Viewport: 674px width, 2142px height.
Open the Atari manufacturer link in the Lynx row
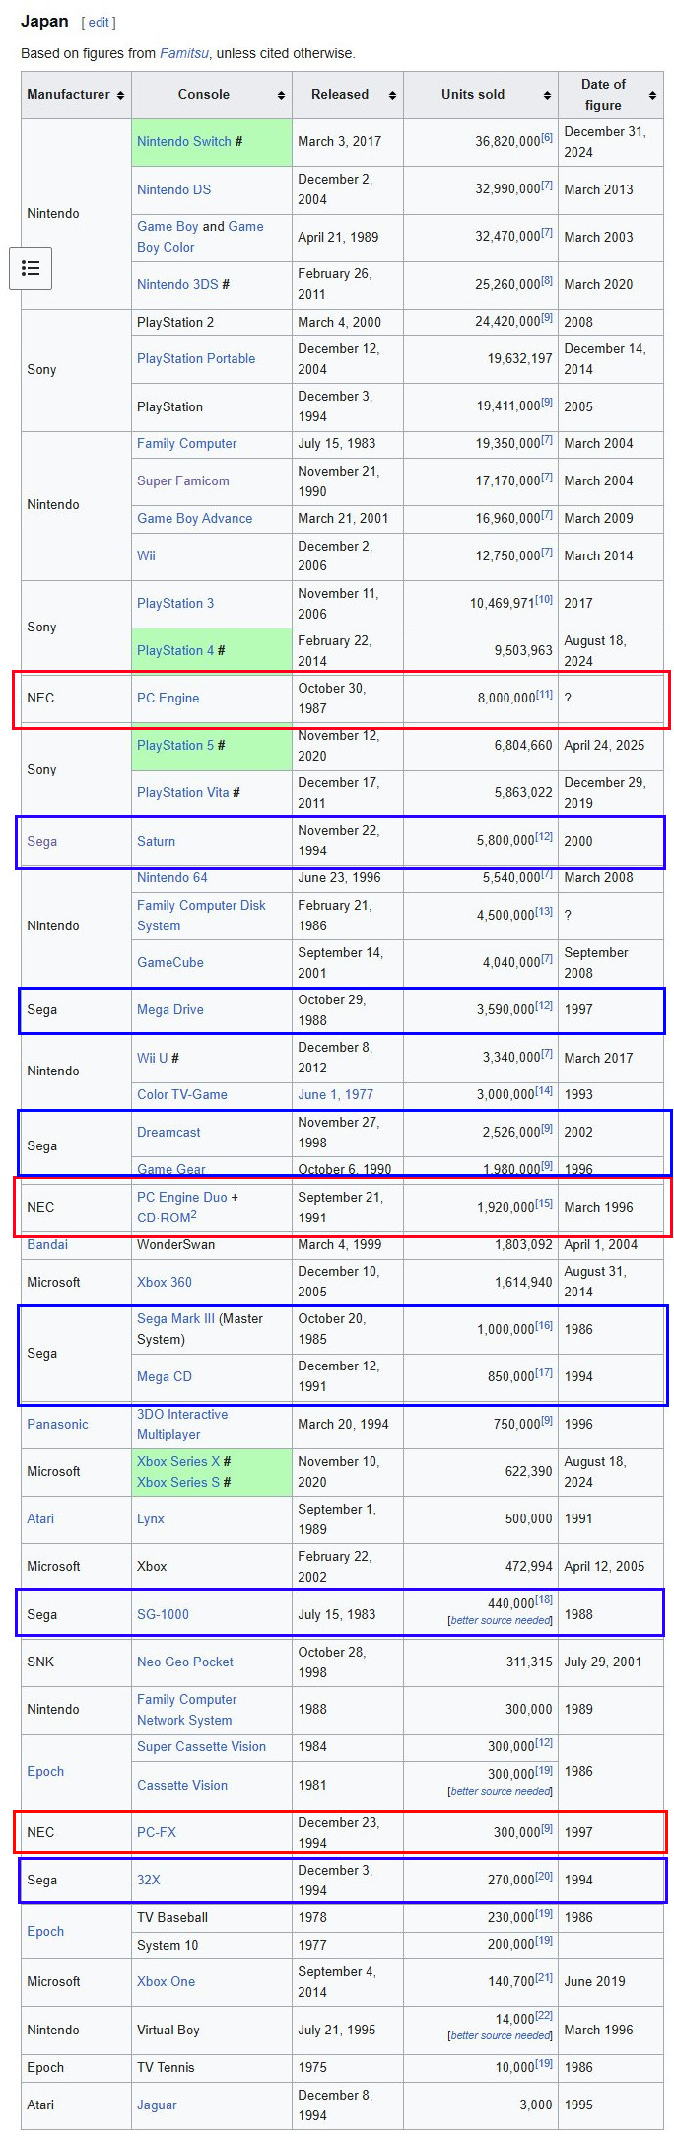pyautogui.click(x=40, y=1518)
